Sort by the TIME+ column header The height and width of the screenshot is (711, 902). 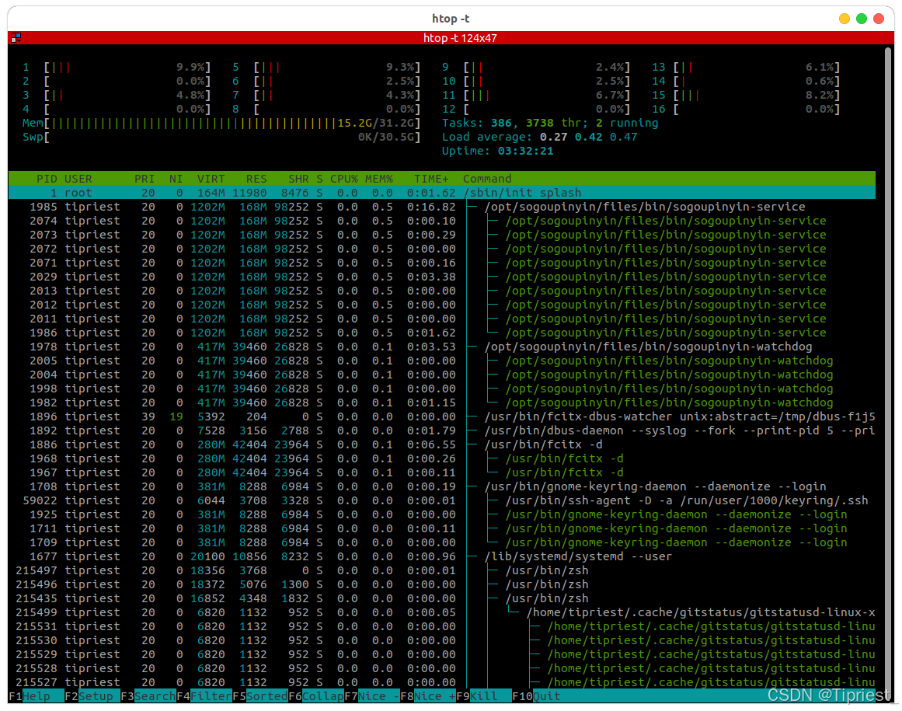(431, 179)
